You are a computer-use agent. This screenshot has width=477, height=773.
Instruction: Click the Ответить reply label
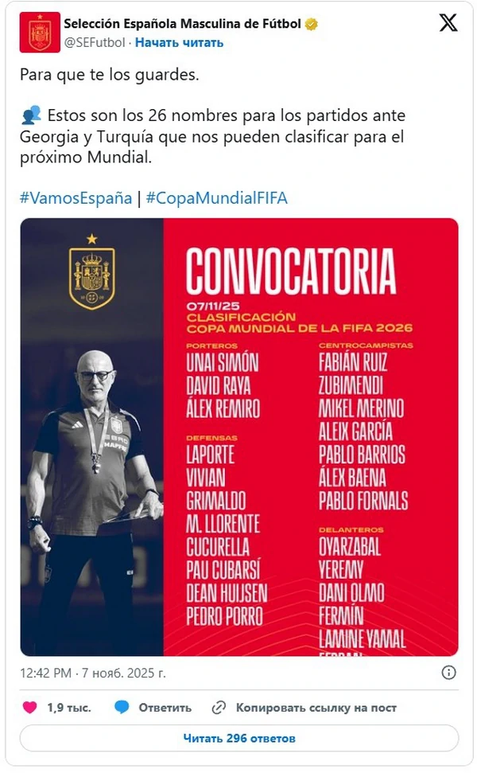[165, 707]
